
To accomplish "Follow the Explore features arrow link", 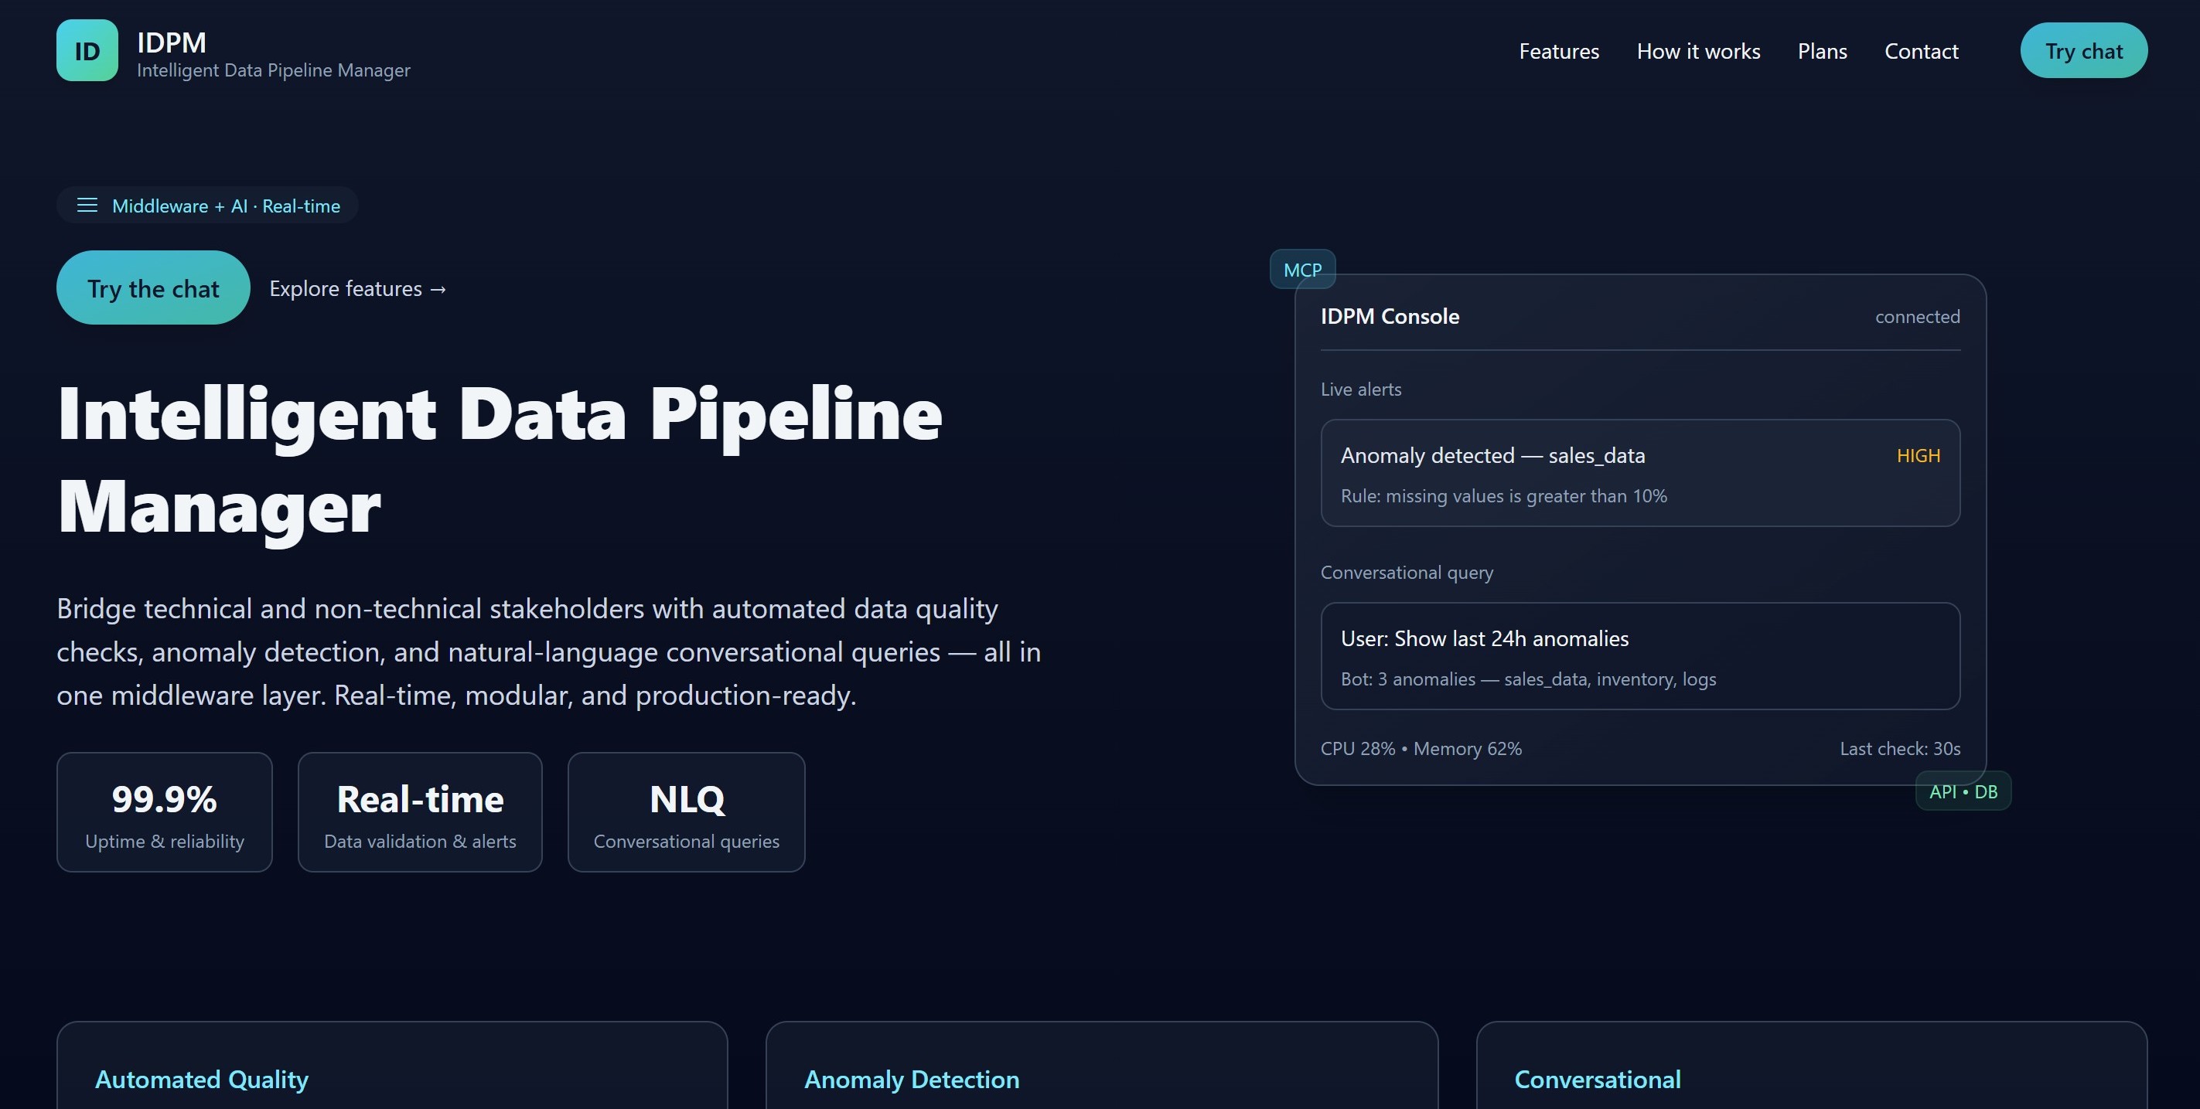I will (x=358, y=288).
